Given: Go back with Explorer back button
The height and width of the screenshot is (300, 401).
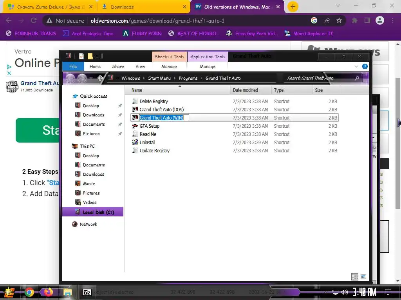Looking at the screenshot, I should pos(70,78).
